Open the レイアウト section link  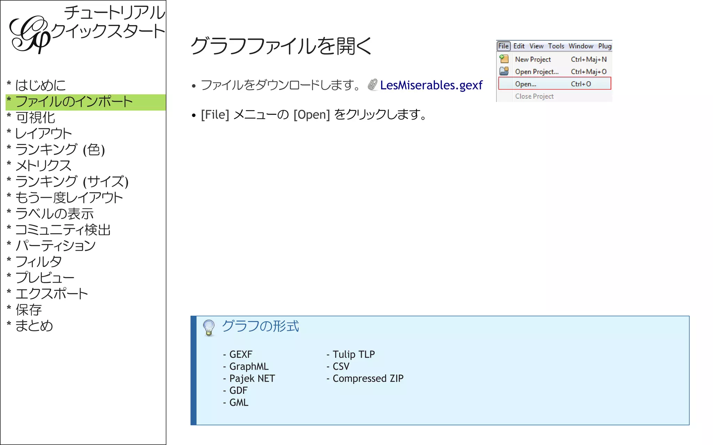click(44, 133)
